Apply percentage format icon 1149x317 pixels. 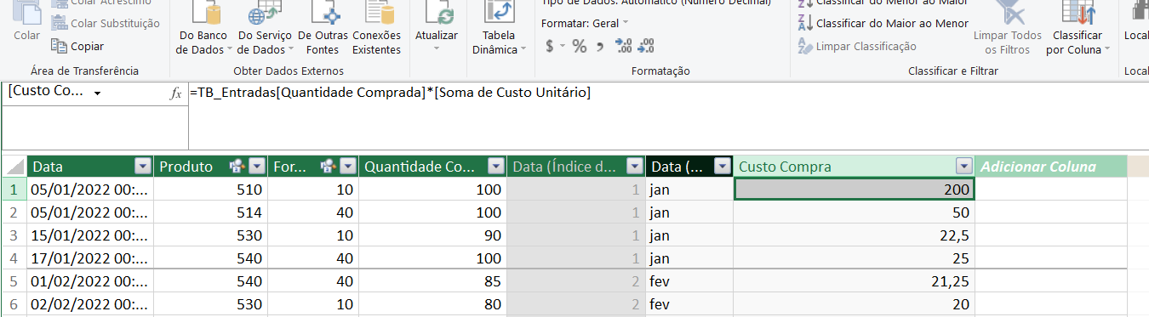[x=580, y=46]
